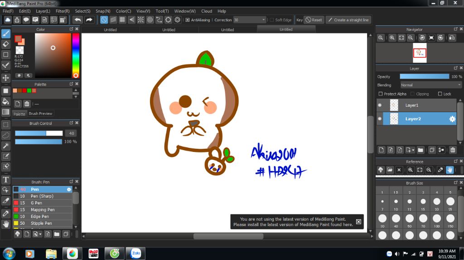Screen dimensions: 464x260
Task: Click Create a straight line button
Action: click(x=348, y=20)
